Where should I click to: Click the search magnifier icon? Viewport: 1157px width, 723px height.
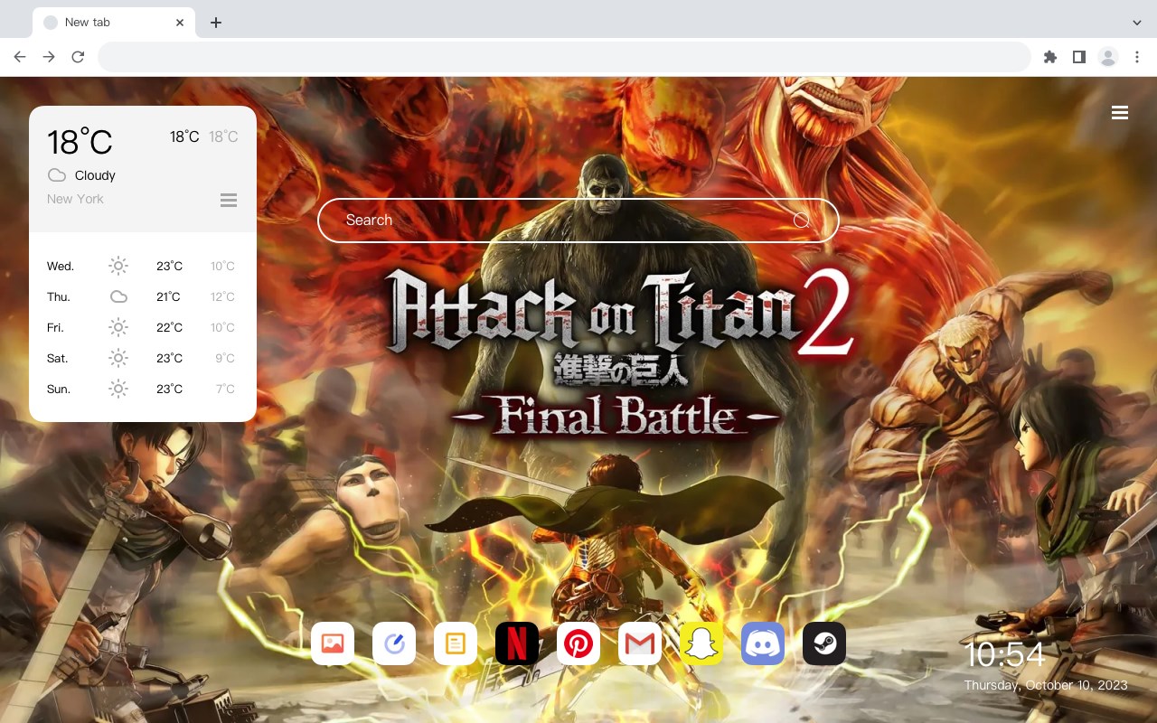coord(801,221)
